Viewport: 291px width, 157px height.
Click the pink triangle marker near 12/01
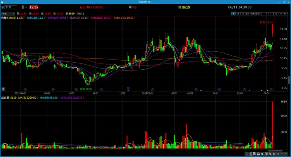[128, 90]
